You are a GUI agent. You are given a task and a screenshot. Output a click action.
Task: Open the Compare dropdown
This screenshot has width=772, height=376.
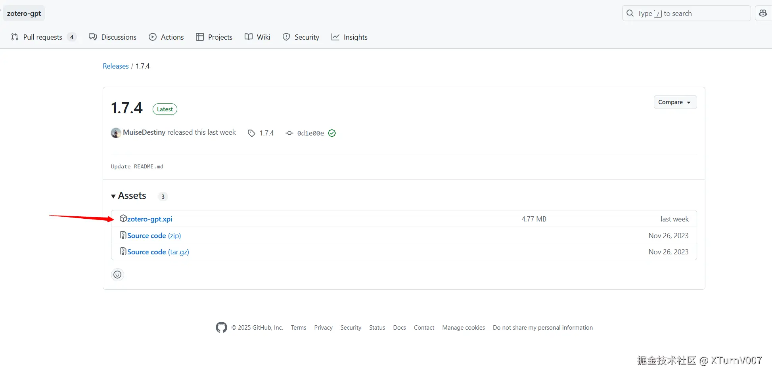[x=675, y=102]
